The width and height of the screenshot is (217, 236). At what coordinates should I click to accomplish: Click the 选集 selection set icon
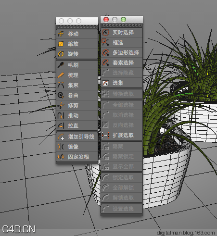tap(105, 83)
